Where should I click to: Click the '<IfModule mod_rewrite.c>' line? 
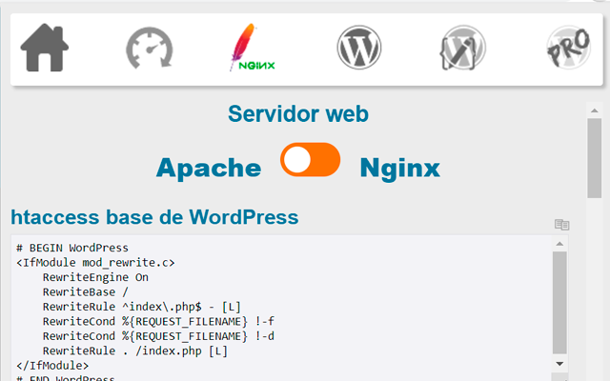click(x=95, y=263)
